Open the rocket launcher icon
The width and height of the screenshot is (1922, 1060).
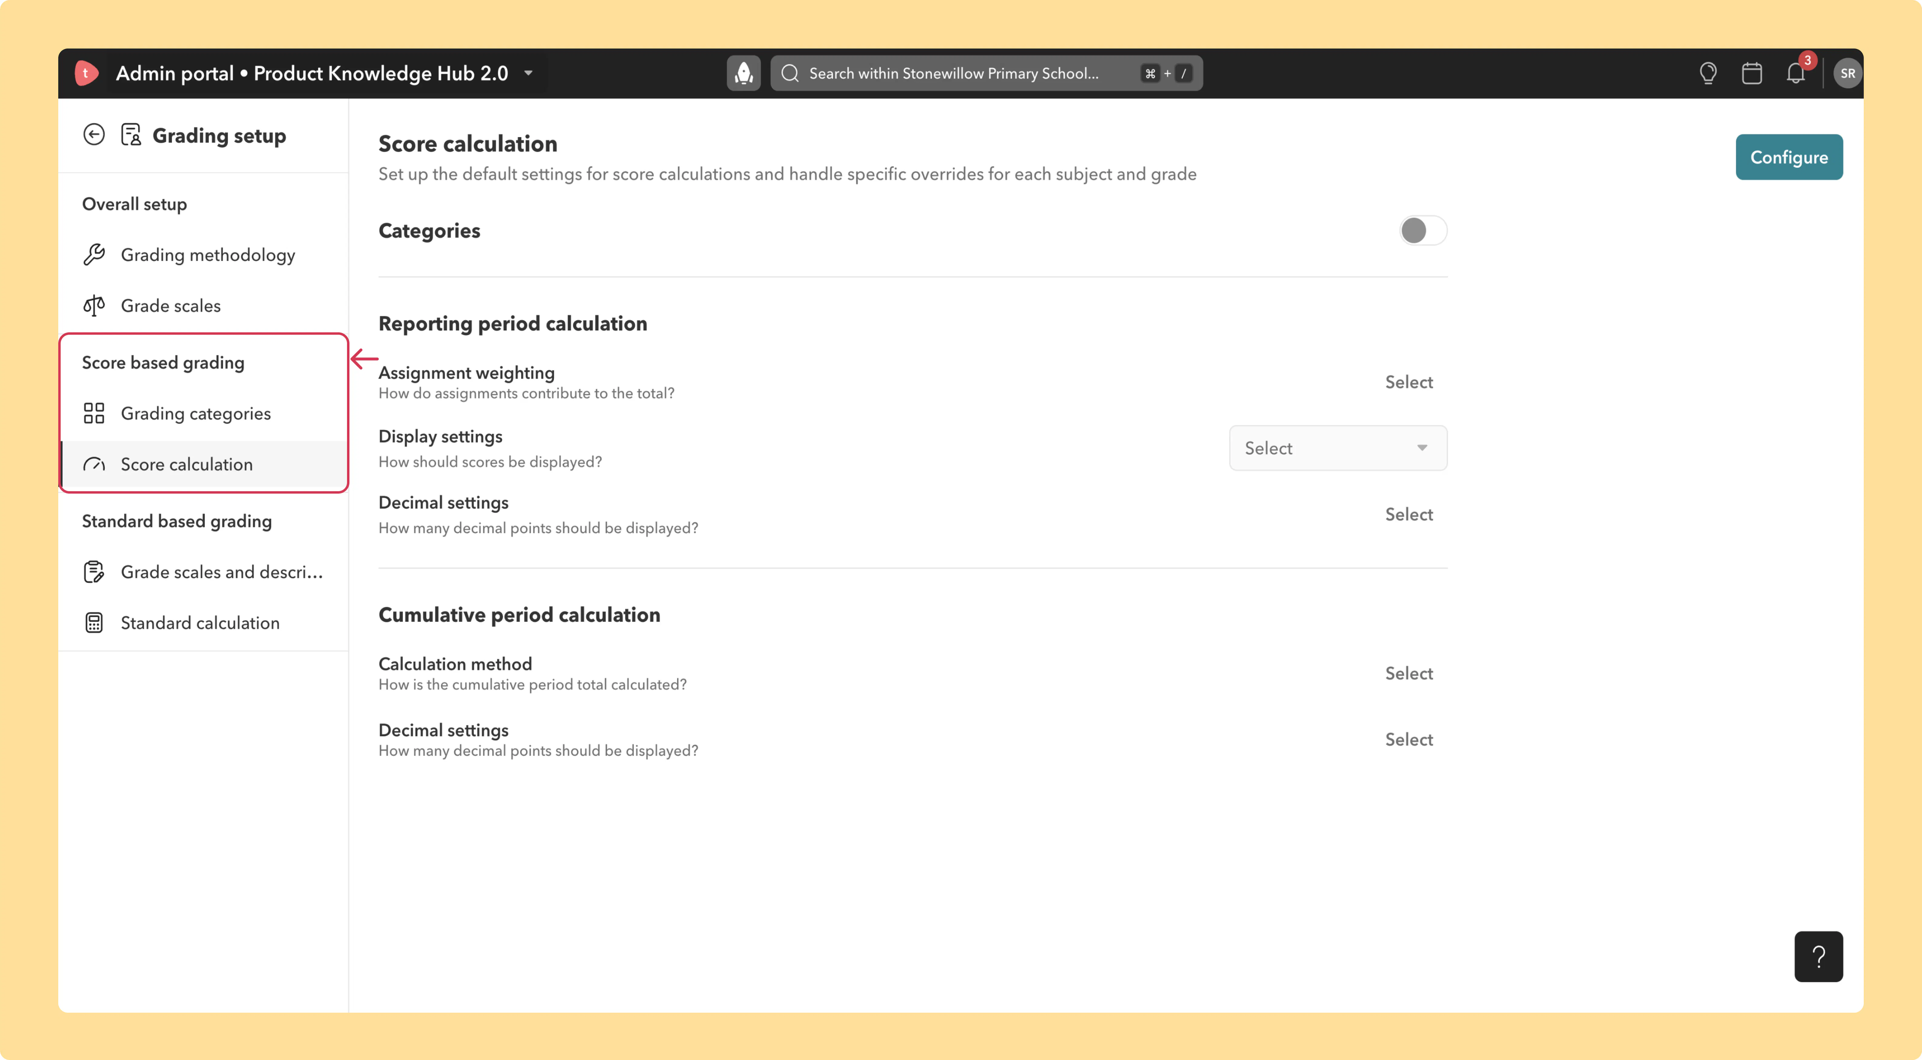pos(743,73)
